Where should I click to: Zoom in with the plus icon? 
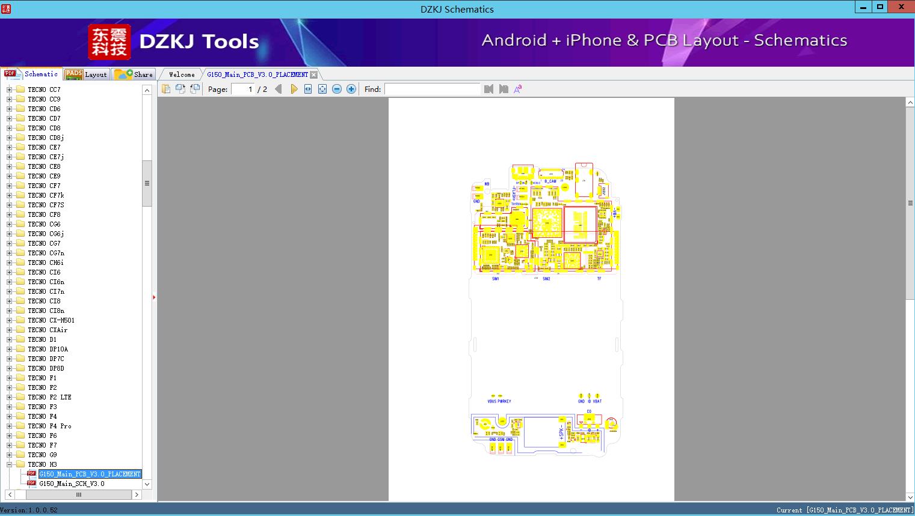(x=351, y=89)
